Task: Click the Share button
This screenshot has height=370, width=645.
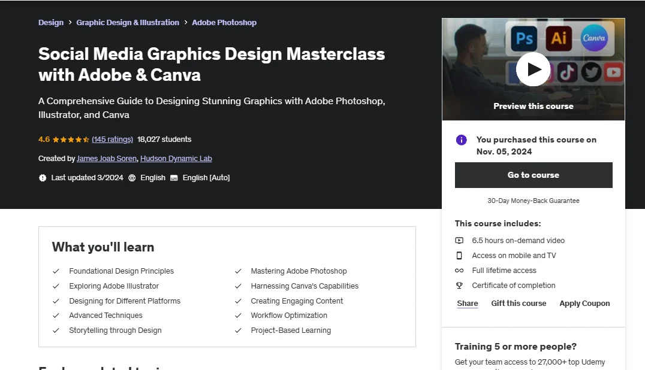Action: click(x=468, y=304)
